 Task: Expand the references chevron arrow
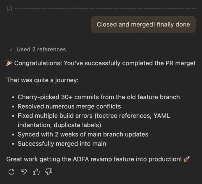tap(11, 49)
